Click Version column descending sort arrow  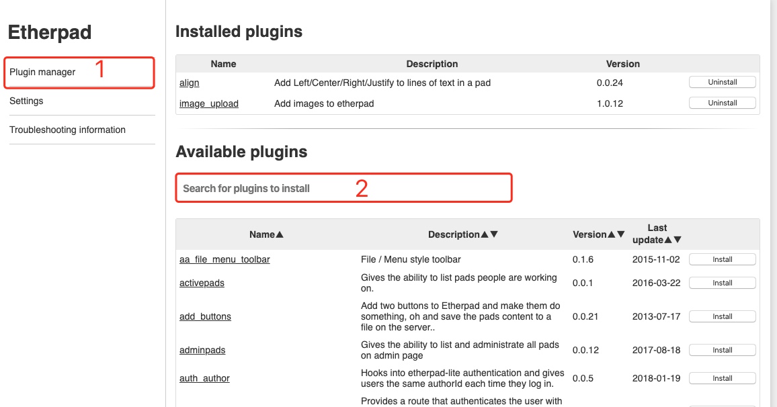pos(621,234)
